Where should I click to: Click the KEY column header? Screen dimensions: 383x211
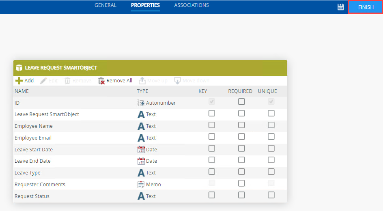click(203, 91)
